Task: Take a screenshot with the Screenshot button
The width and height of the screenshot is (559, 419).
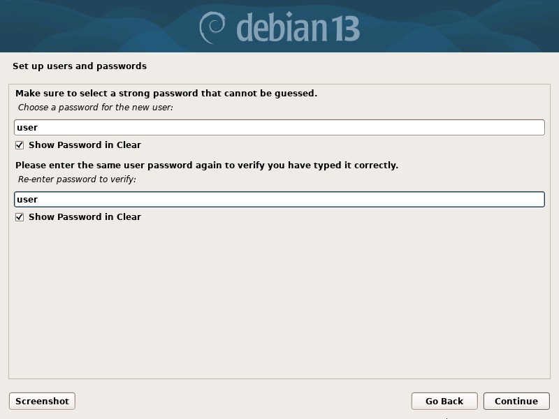Action: click(41, 401)
